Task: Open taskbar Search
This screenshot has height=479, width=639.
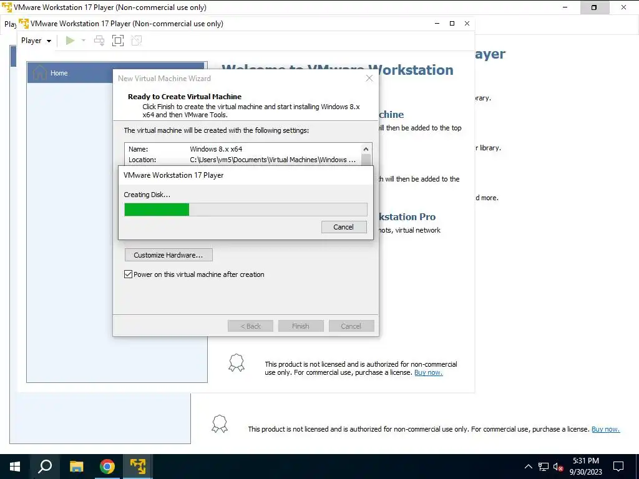Action: click(45, 467)
